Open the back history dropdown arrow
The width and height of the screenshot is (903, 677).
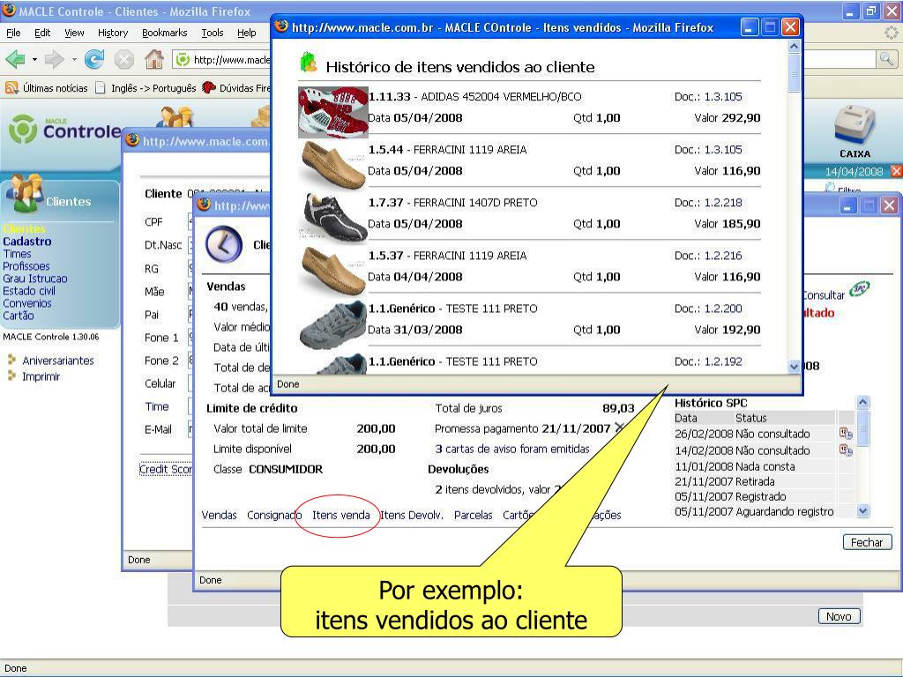pos(34,59)
